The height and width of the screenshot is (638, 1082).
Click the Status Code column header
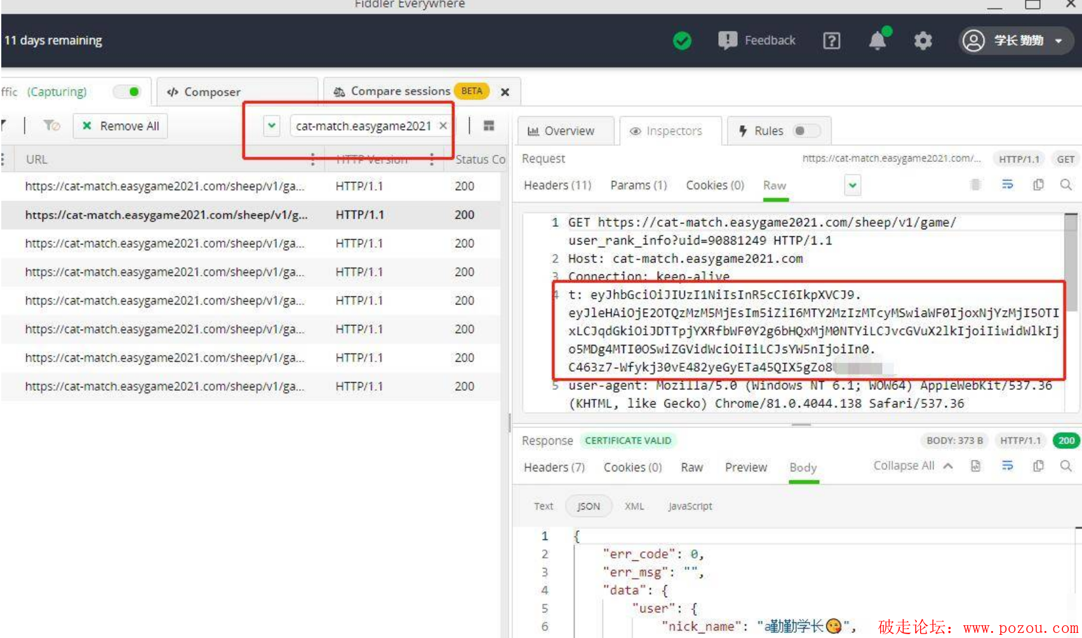pos(480,159)
